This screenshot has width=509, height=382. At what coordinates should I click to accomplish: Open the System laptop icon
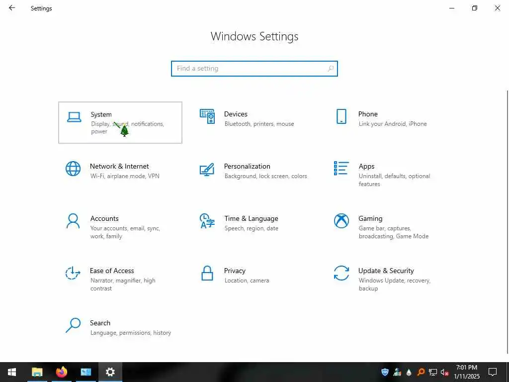pos(74,117)
